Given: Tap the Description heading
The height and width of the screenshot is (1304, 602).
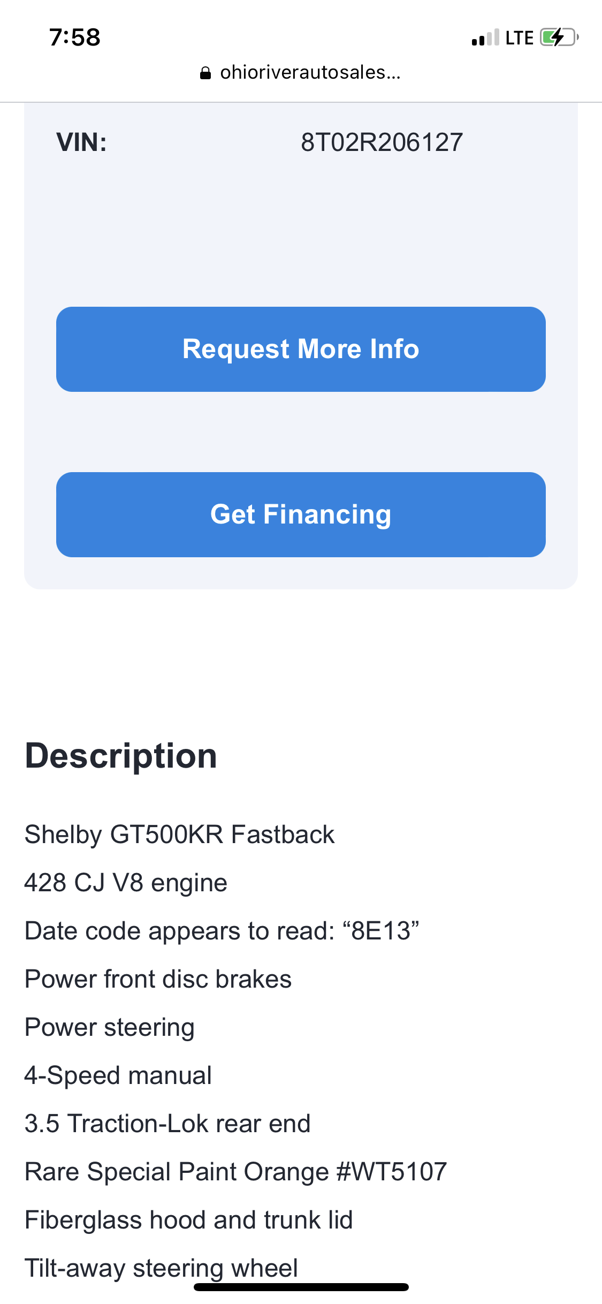Looking at the screenshot, I should point(121,756).
